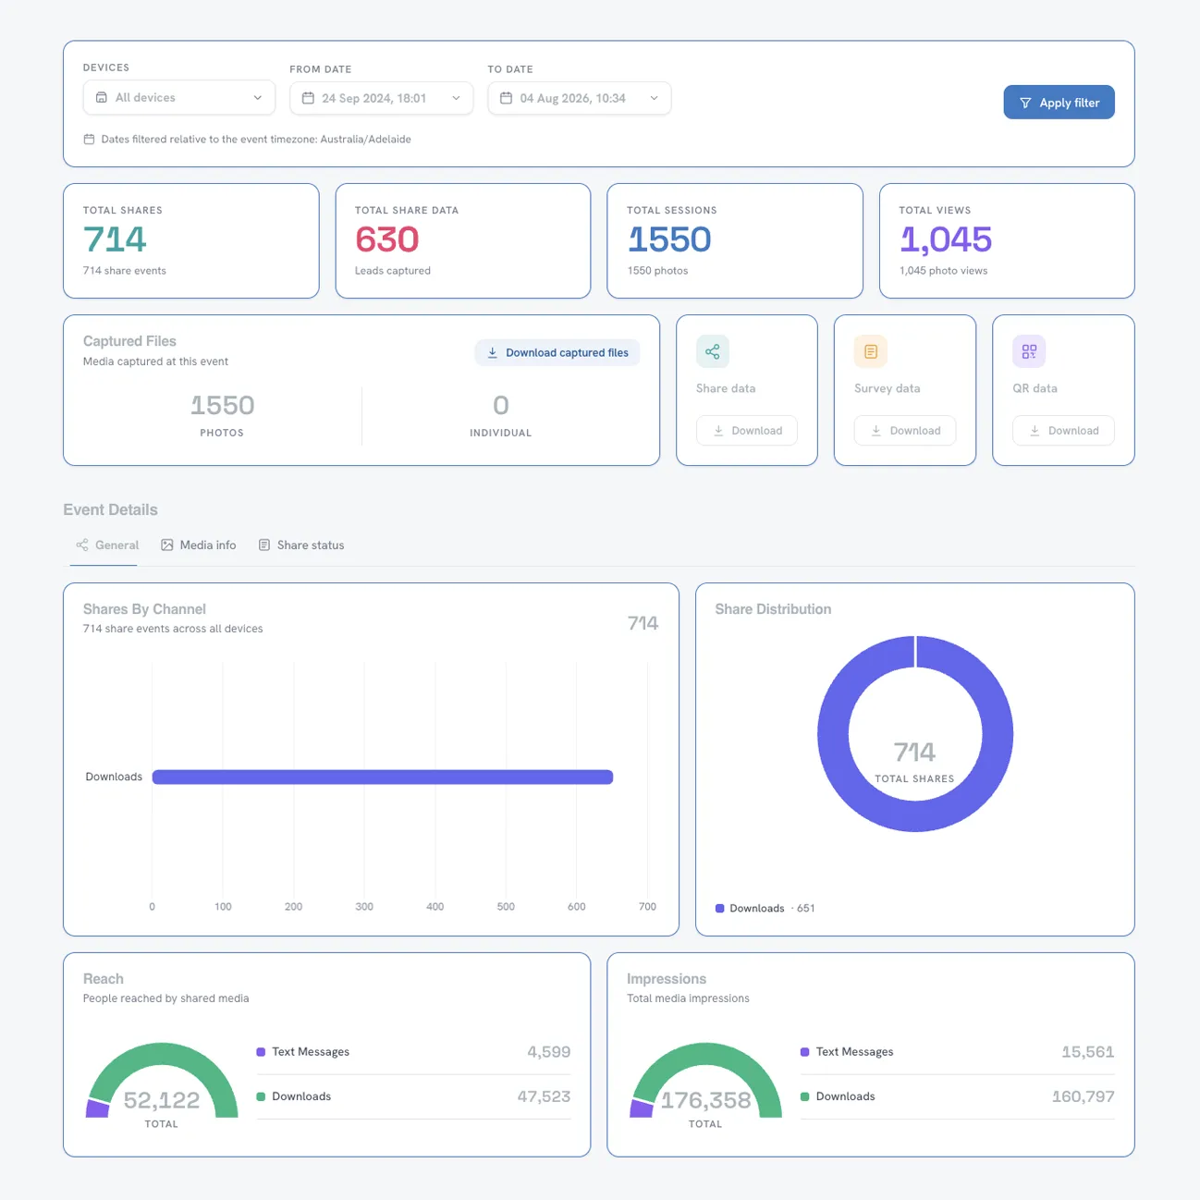Image resolution: width=1200 pixels, height=1200 pixels.
Task: Click the share icon on General tab
Action: pos(82,545)
